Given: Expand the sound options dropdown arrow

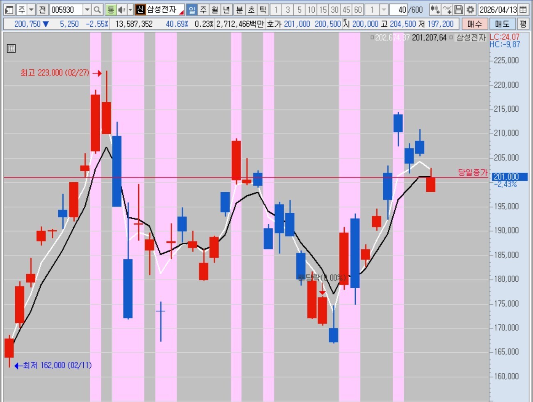Looking at the screenshot, I should (130, 9).
